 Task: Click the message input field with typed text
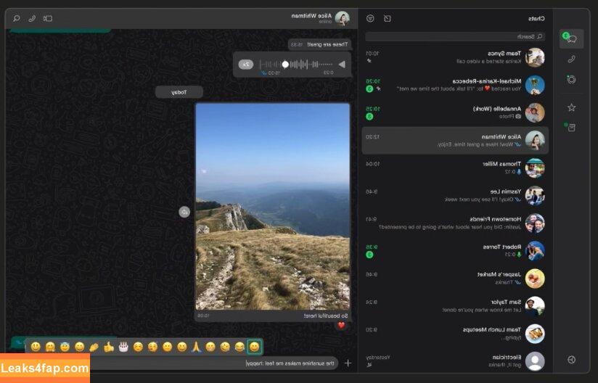214,363
